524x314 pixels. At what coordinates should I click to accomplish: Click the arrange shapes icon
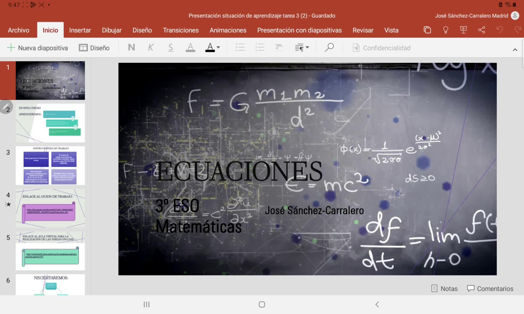[x=279, y=47]
